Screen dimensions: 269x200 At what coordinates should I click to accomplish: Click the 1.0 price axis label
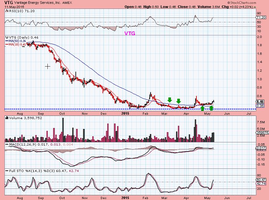coord(259,79)
